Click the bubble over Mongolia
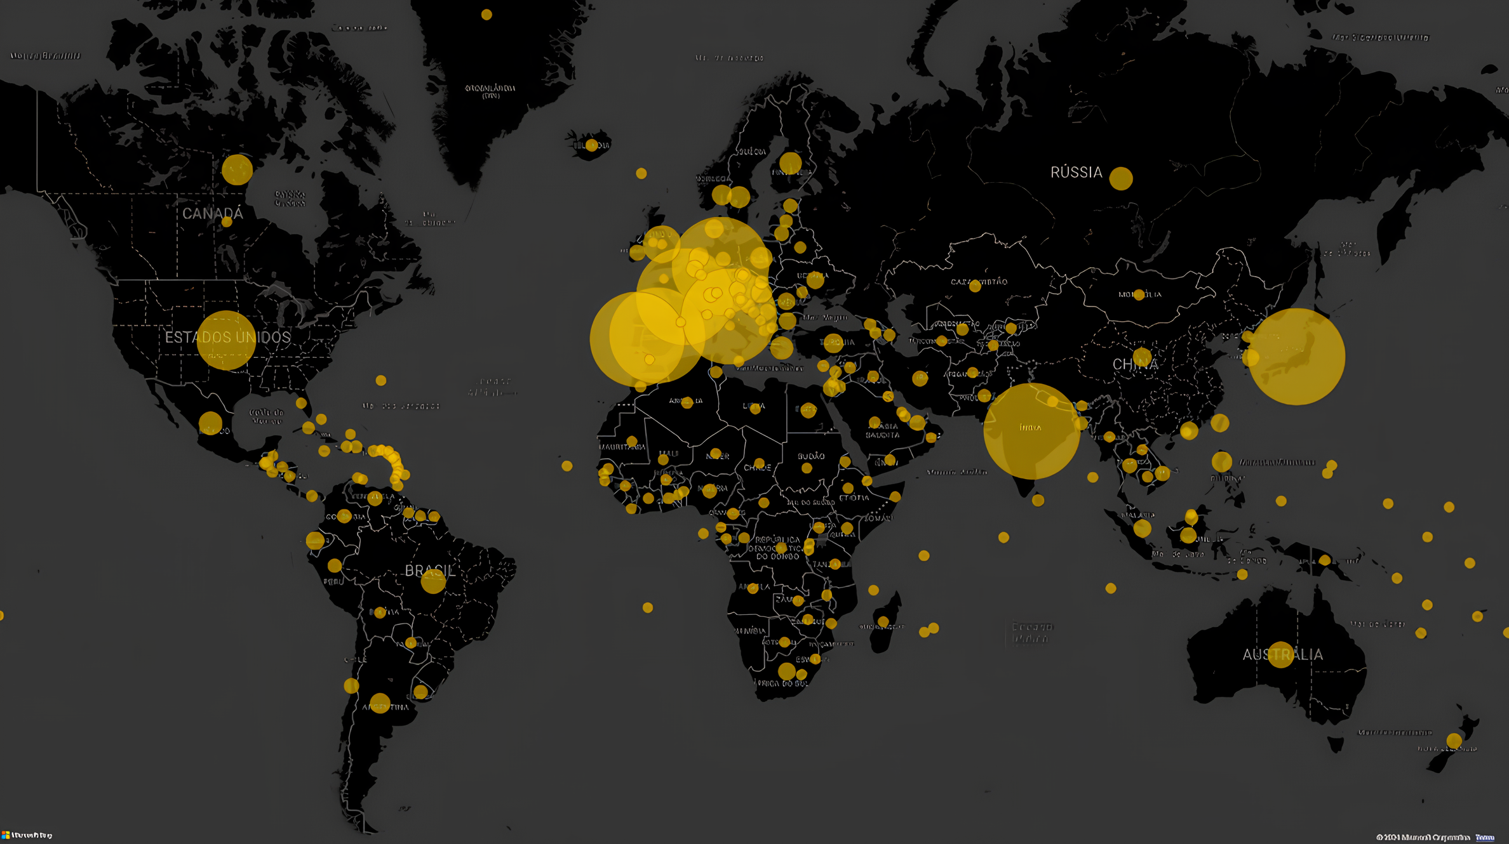Image resolution: width=1509 pixels, height=844 pixels. tap(1139, 294)
